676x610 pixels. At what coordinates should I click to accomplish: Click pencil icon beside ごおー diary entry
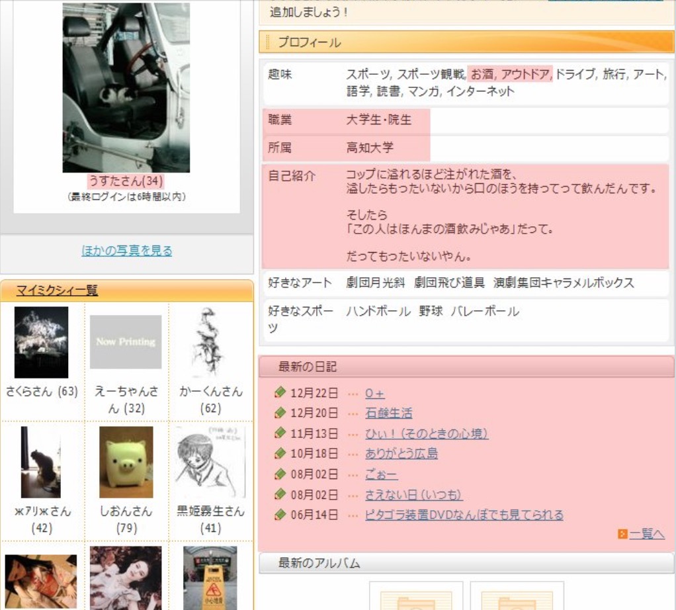point(280,474)
